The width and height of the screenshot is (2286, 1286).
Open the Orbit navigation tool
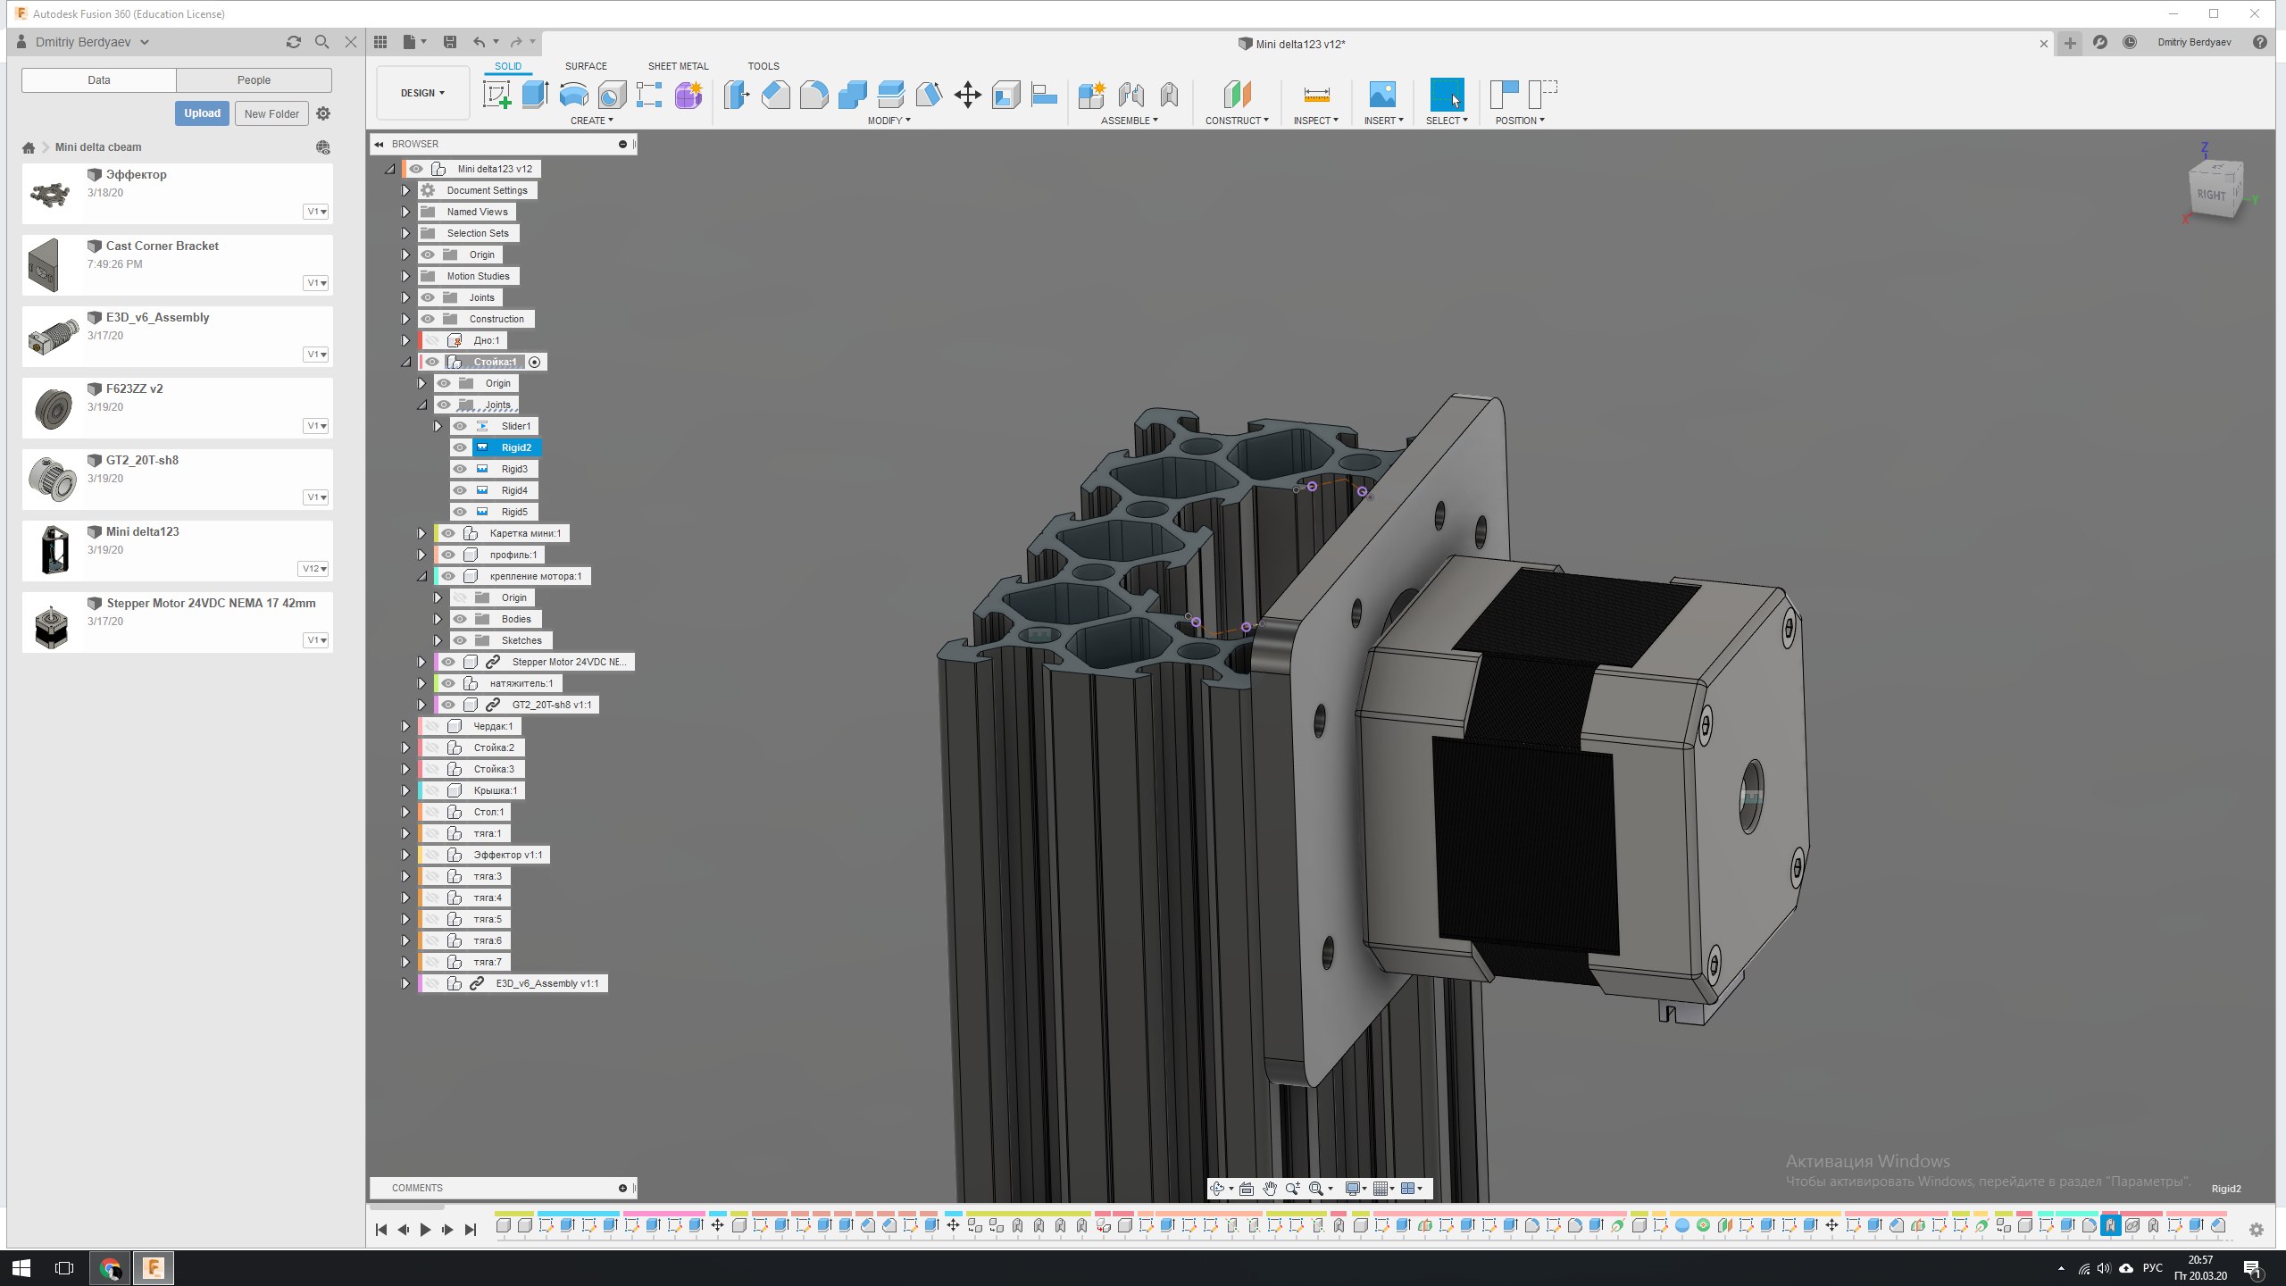pyautogui.click(x=1216, y=1189)
